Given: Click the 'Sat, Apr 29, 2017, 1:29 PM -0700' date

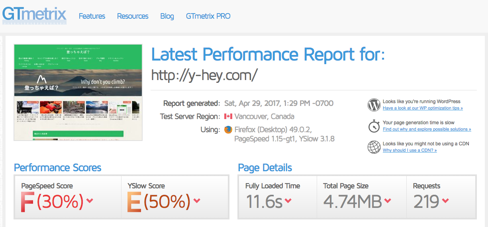Looking at the screenshot, I should [279, 104].
